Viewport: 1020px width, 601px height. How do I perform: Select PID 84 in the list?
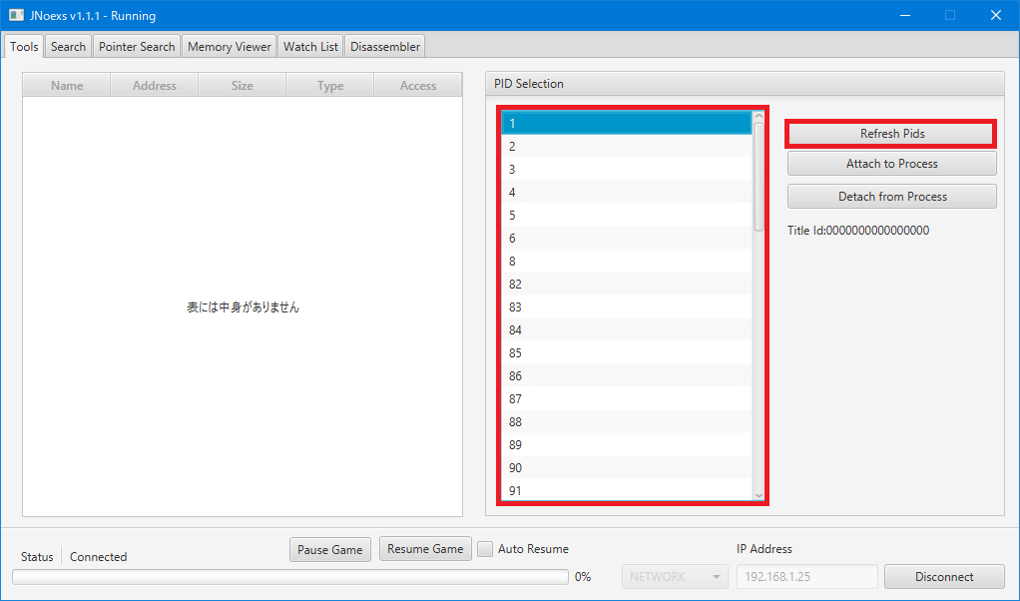pos(627,330)
